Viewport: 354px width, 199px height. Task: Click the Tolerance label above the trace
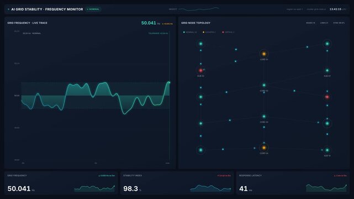[158, 33]
